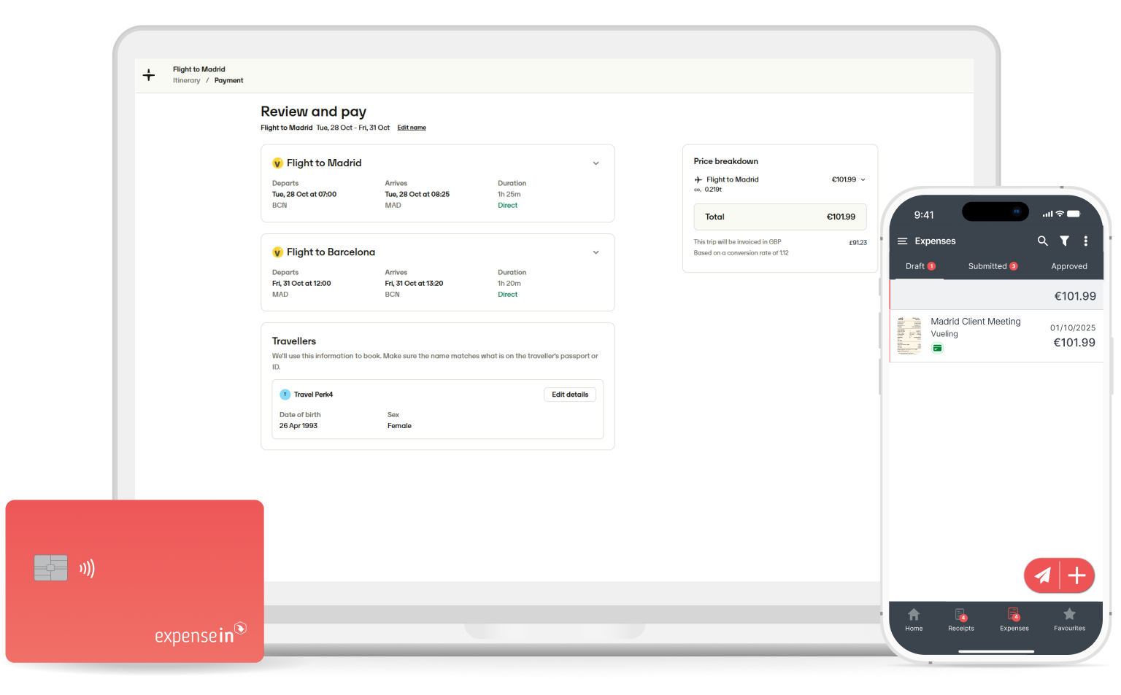Screen dimensions: 1121x695
Task: Click departure time 'Tue, 28 Oct at 07:00'
Action: point(304,195)
